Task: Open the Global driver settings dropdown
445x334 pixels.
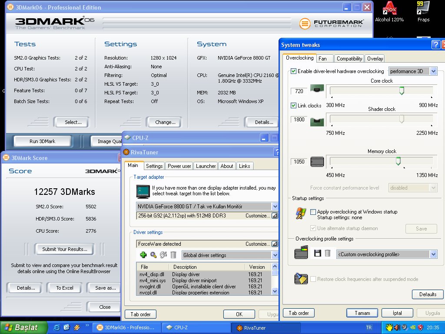Action: (x=229, y=255)
